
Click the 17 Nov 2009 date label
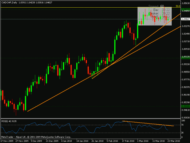[x=7, y=141]
